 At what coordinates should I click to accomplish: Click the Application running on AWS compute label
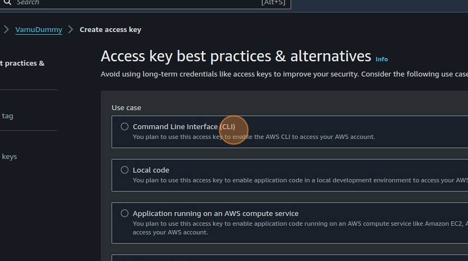point(215,213)
